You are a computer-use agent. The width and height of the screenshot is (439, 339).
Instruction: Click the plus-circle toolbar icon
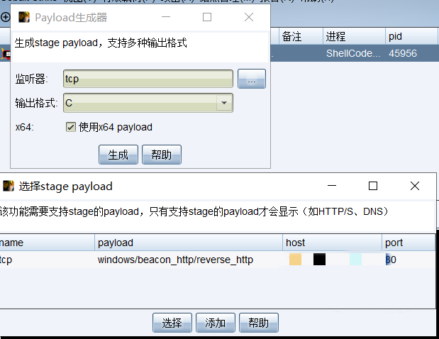pyautogui.click(x=6, y=17)
